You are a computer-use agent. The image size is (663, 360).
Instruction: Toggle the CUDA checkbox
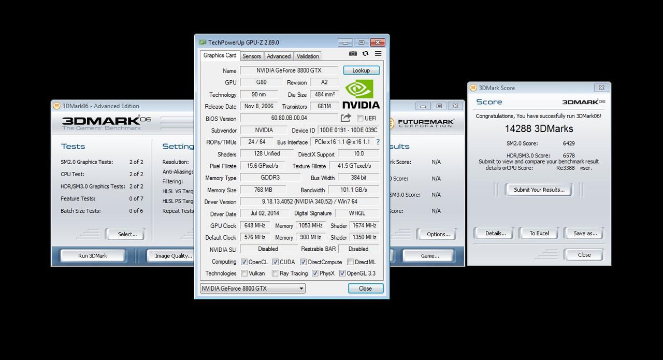tap(275, 262)
